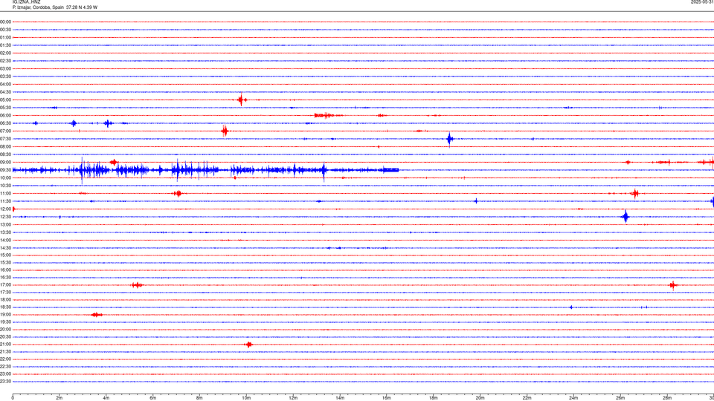Select the 23:30 trace time label

tap(5, 382)
